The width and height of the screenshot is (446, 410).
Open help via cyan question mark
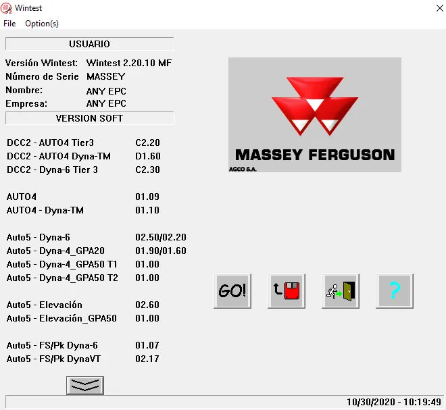point(395,291)
